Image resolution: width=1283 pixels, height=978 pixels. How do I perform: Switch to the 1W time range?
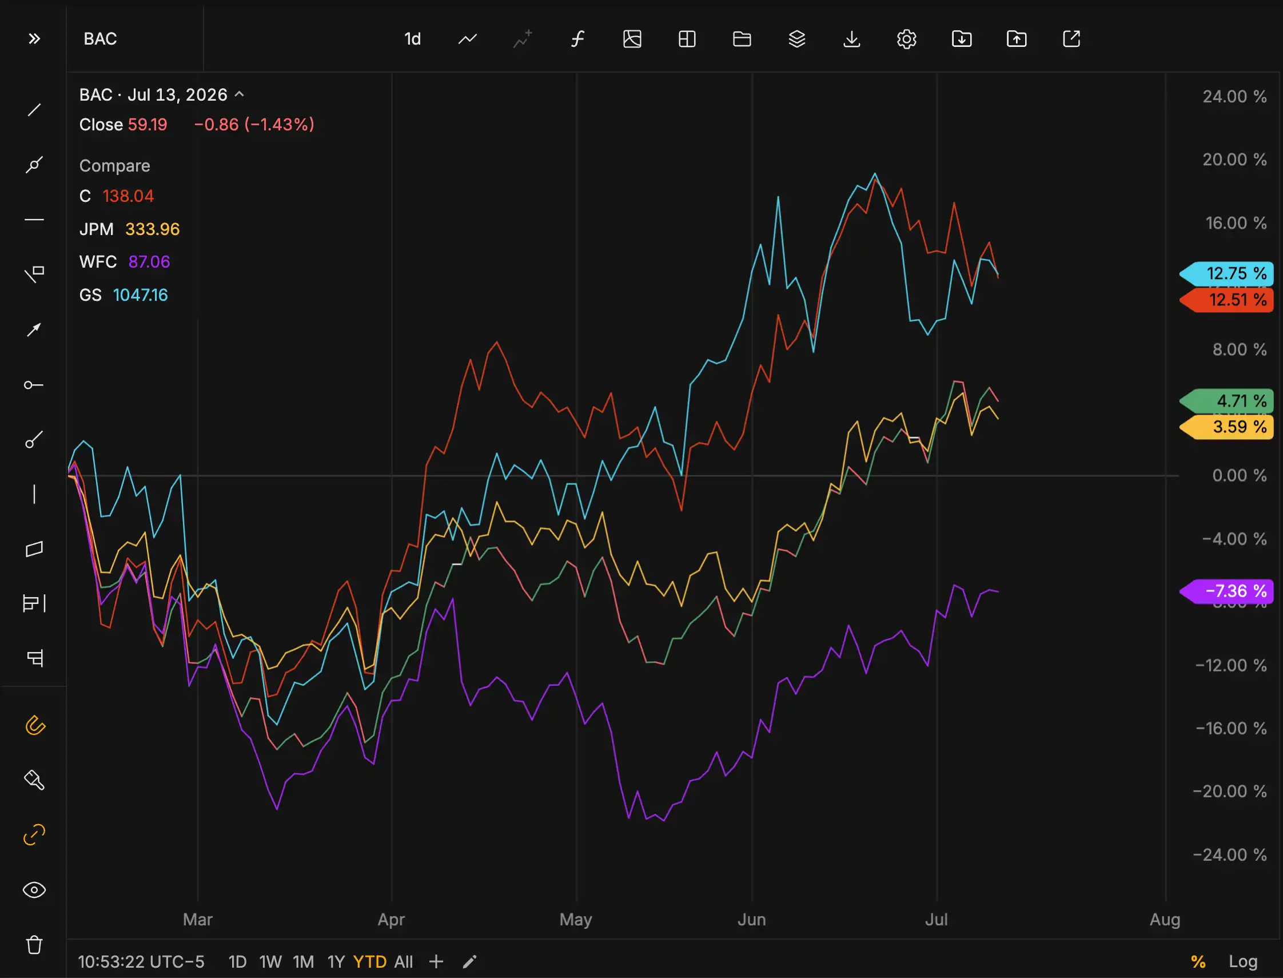[x=270, y=962]
